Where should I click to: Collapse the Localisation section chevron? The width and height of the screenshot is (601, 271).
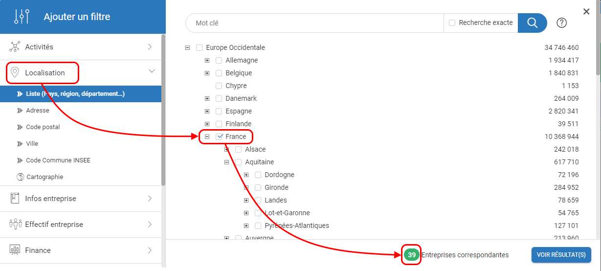click(x=152, y=71)
